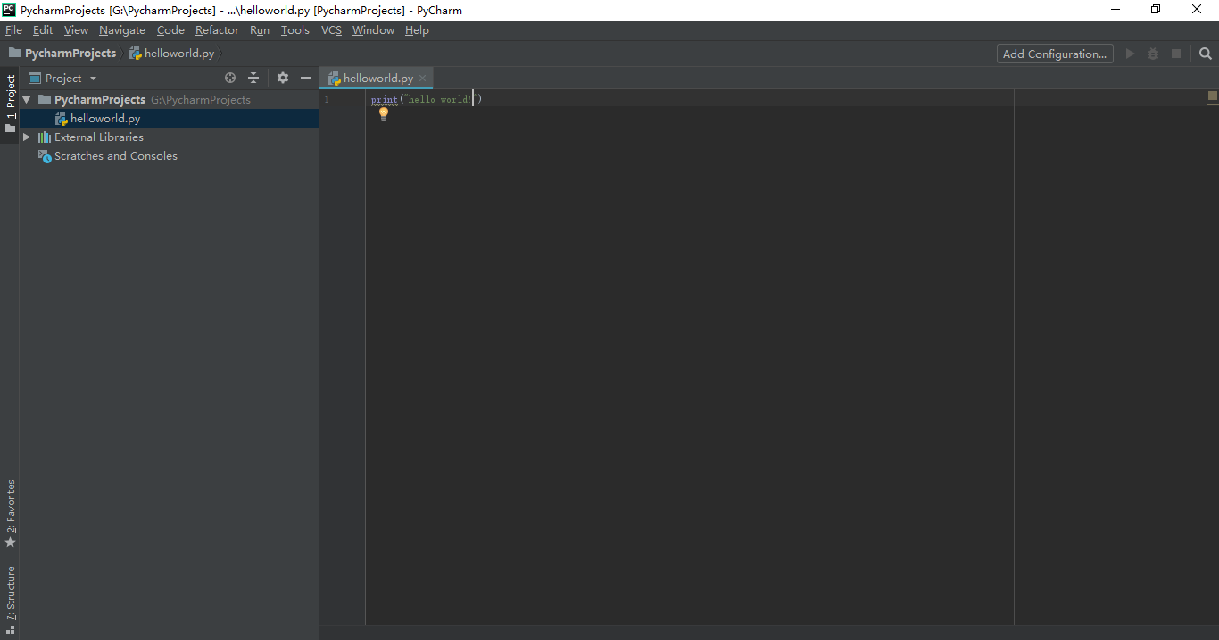
Task: Open the Tools menu
Action: [295, 30]
